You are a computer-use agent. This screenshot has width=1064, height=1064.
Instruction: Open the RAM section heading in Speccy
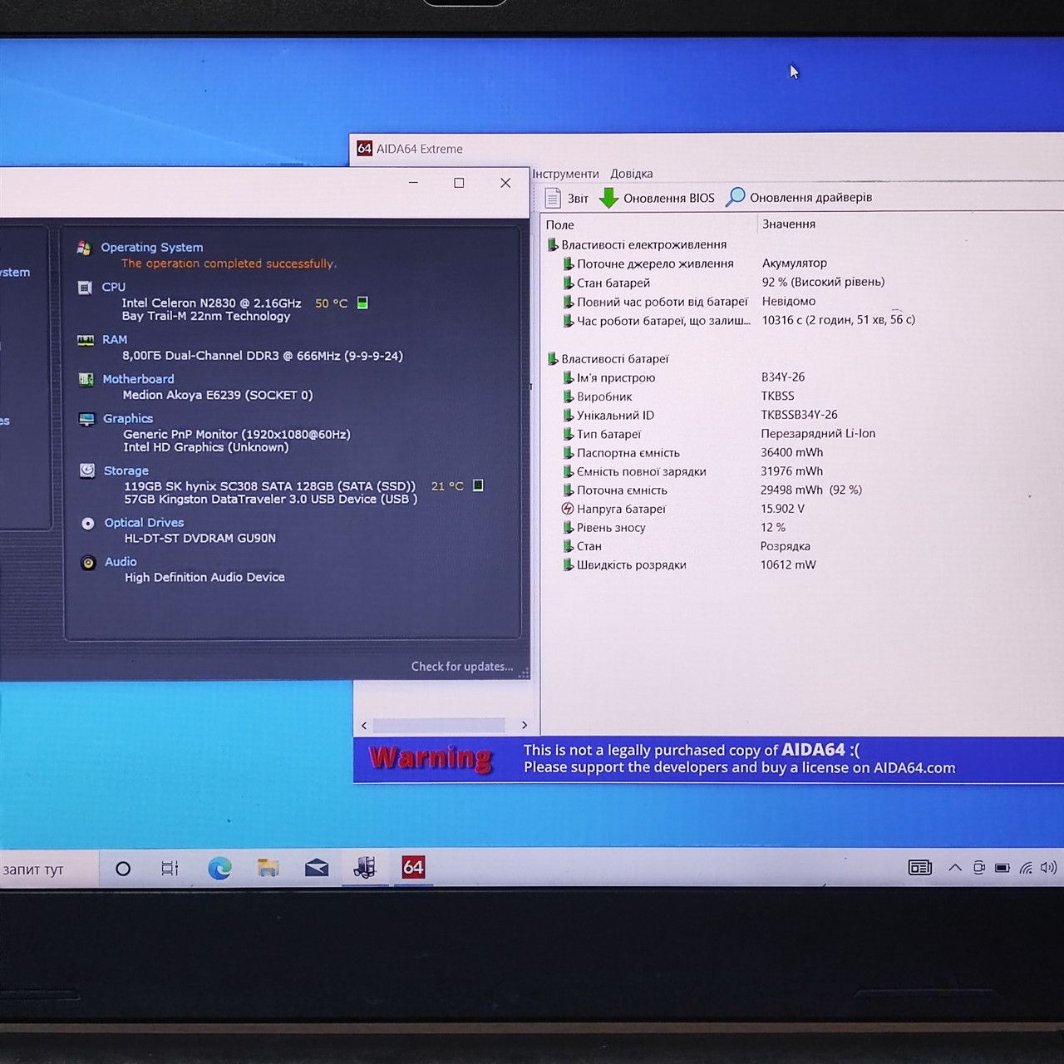[115, 340]
